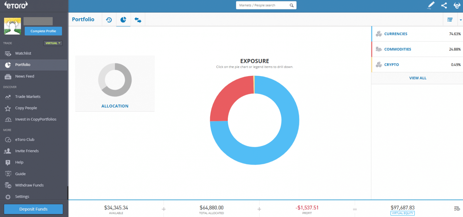Screen dimensions: 463x217
Task: Click the Complete Profile button
Action: [x=43, y=31]
